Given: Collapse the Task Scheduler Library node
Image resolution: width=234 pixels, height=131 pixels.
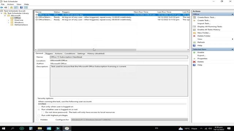Looking at the screenshot, I should 1,13.
